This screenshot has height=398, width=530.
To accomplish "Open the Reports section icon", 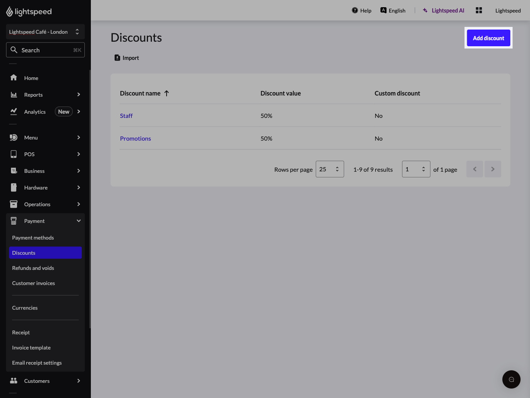I will [x=14, y=94].
